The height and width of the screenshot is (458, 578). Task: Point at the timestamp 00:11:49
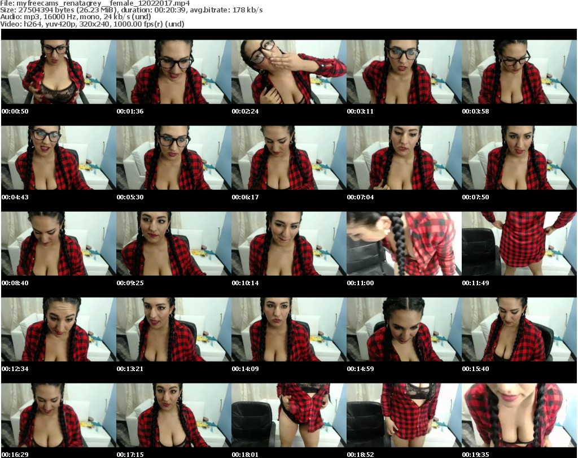coord(475,283)
